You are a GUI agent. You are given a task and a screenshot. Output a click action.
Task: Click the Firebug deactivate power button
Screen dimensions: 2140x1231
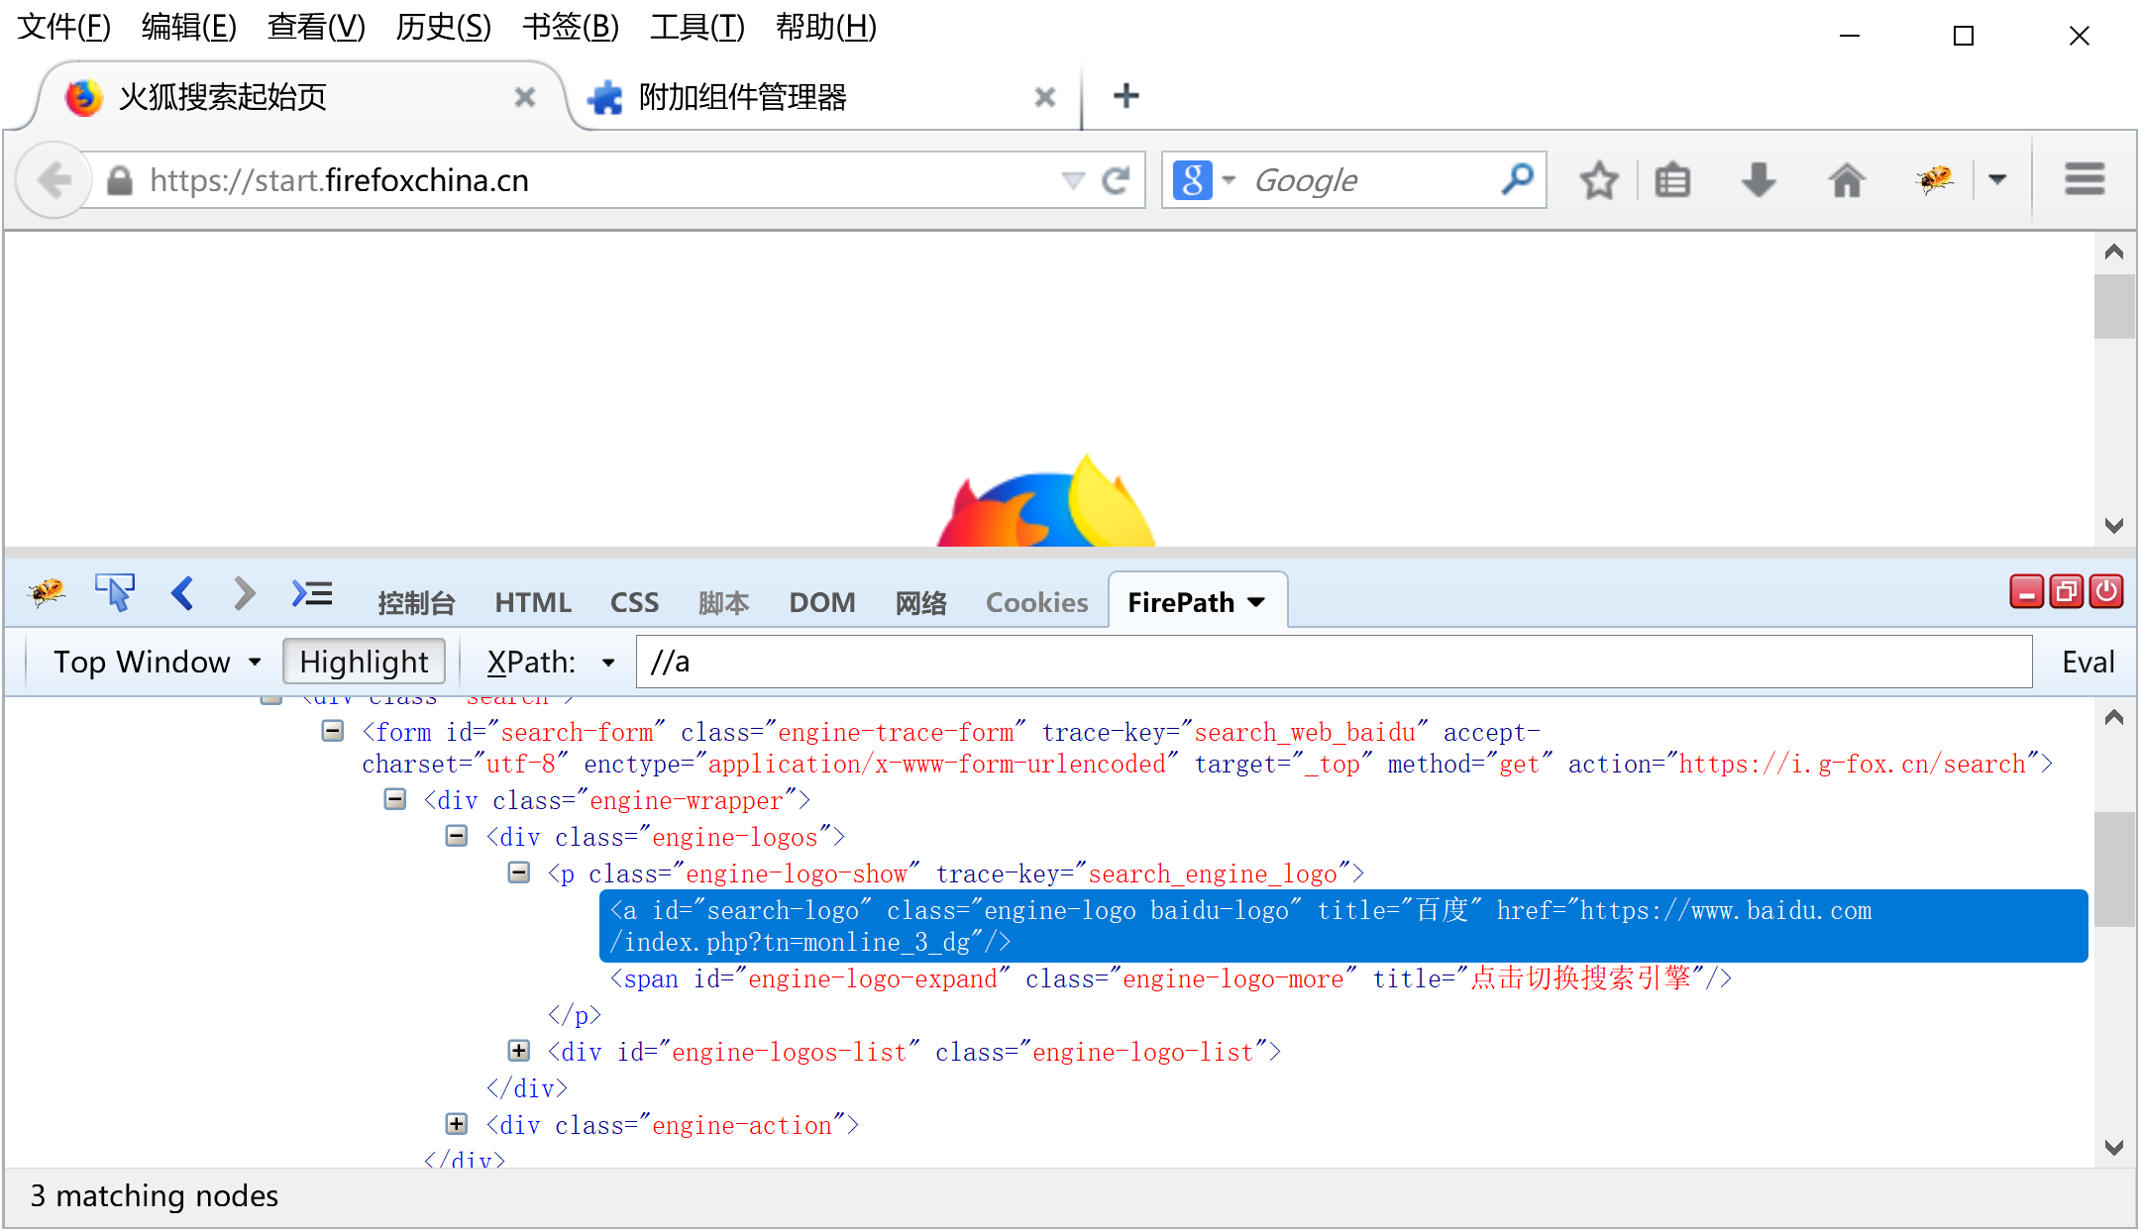click(x=2106, y=591)
